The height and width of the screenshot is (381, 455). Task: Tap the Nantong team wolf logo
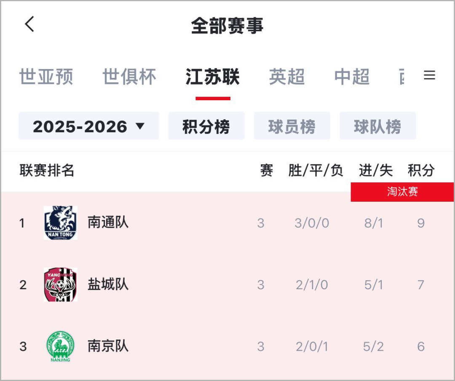point(60,223)
